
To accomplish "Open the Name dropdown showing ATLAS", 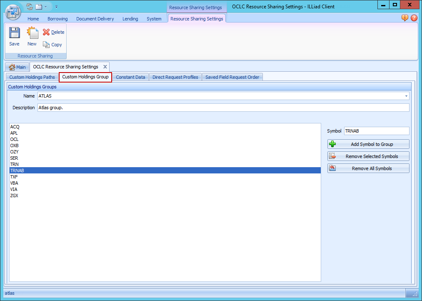I will (x=405, y=96).
